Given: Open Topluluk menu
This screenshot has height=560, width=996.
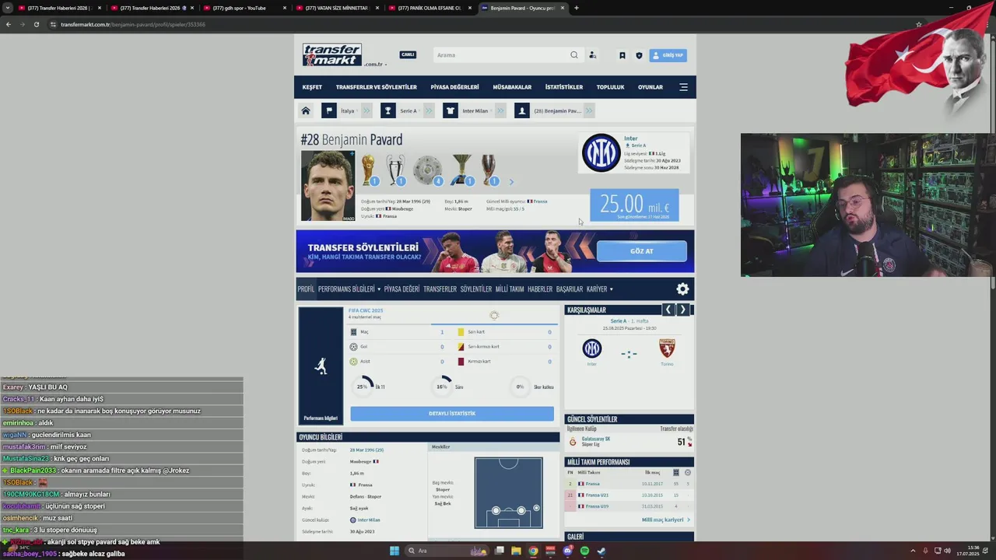Looking at the screenshot, I should 610,87.
